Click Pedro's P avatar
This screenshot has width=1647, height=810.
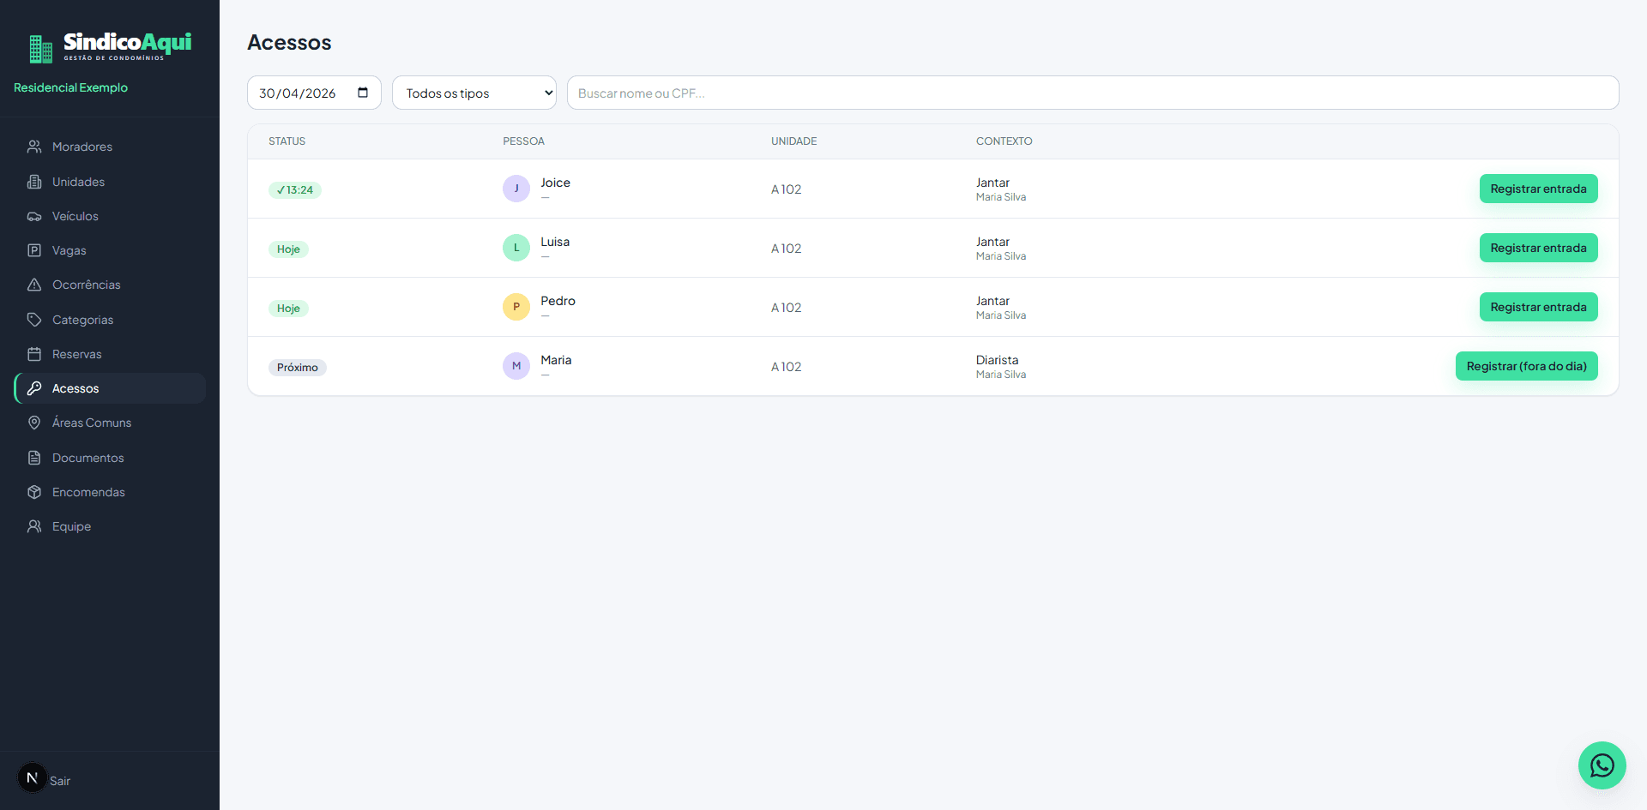(516, 307)
